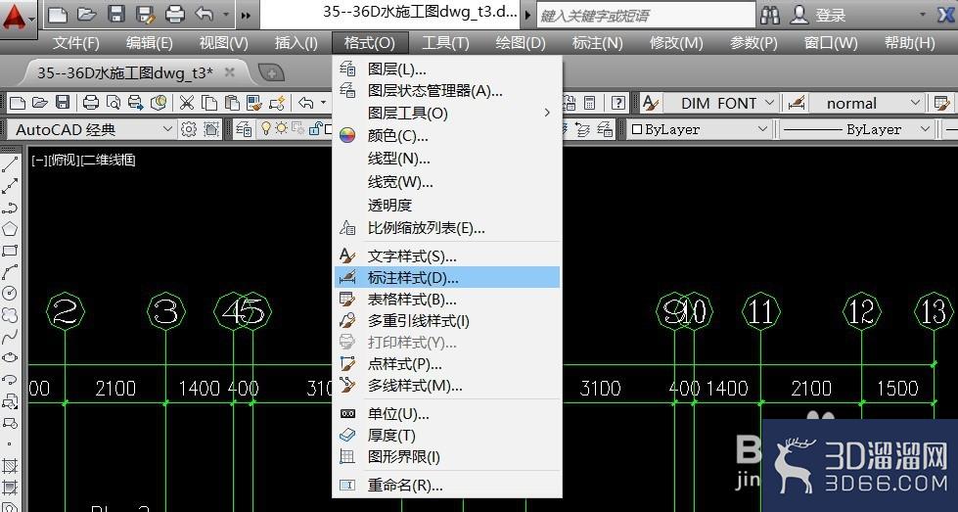This screenshot has height=512, width=958.
Task: Click Help question mark icon
Action: click(618, 103)
